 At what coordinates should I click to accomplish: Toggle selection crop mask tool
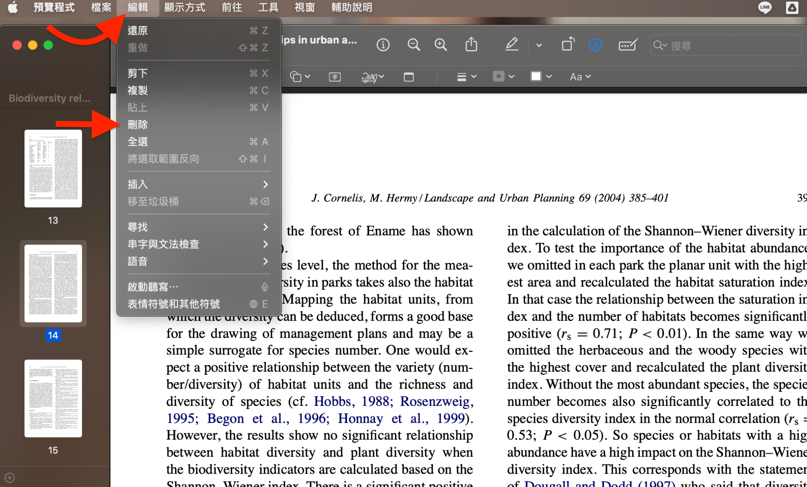tap(408, 76)
